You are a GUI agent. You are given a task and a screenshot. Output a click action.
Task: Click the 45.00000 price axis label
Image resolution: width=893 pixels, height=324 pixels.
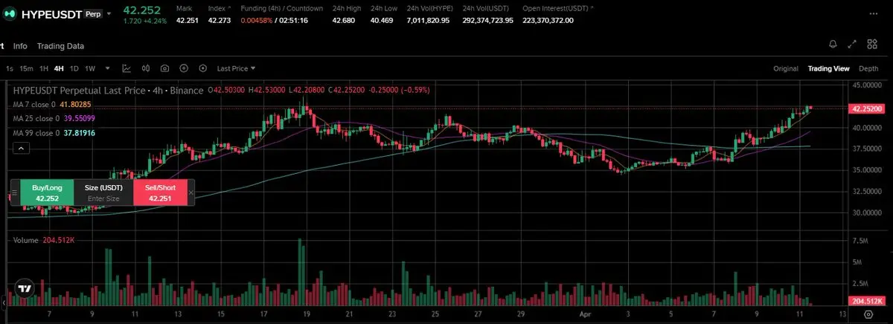point(866,85)
